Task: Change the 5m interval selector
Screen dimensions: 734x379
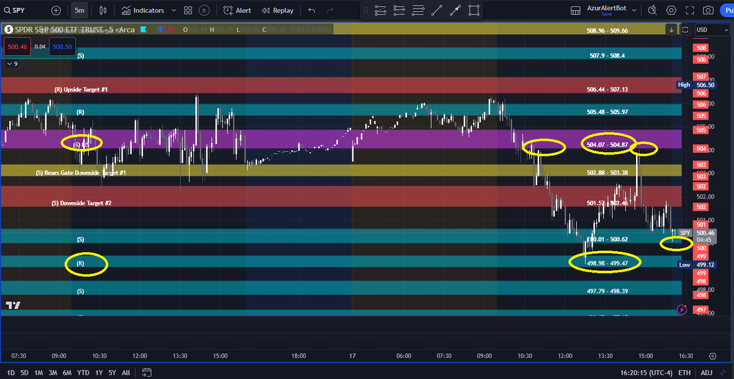Action: pos(80,10)
